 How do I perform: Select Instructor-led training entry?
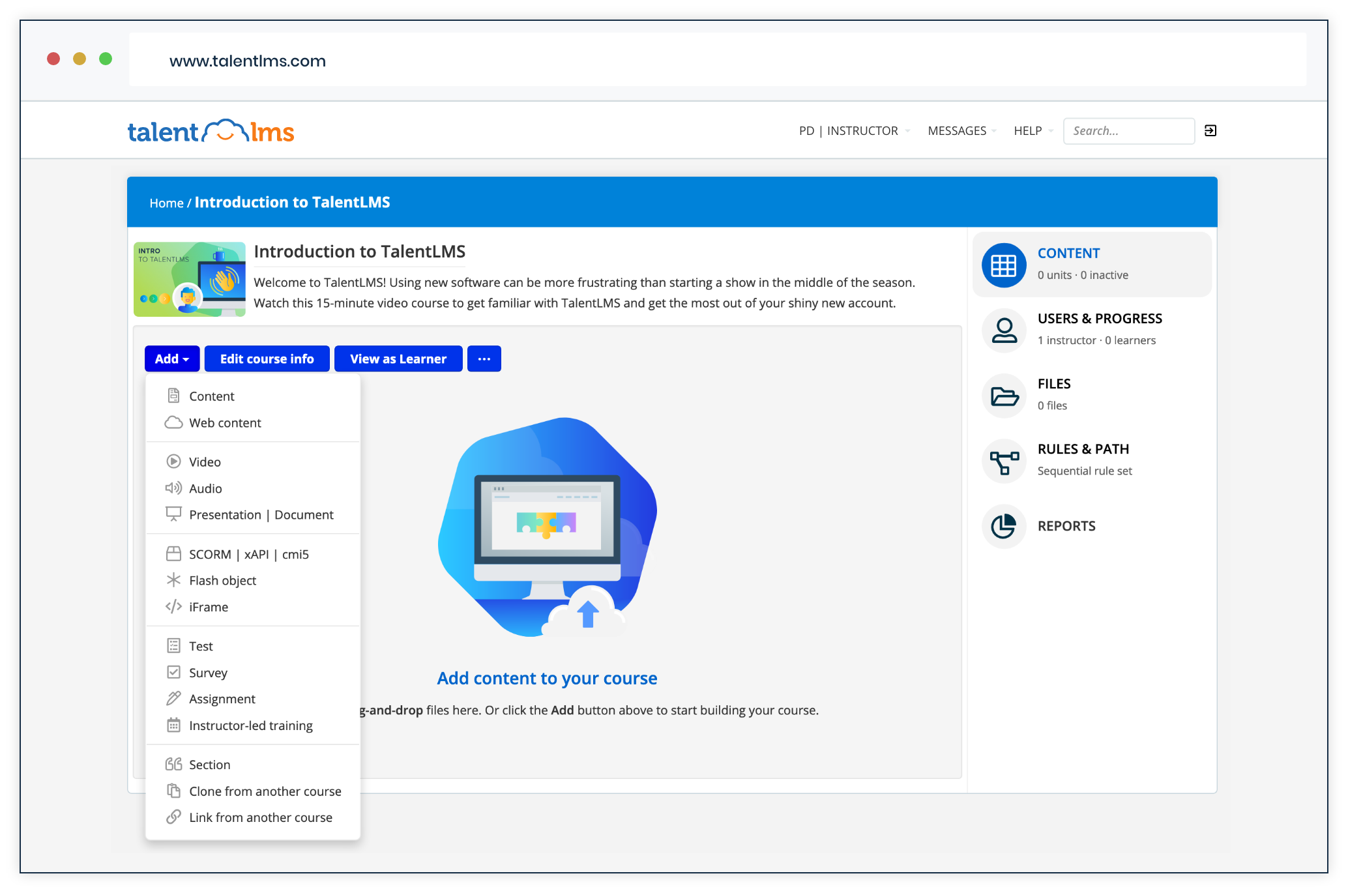point(253,725)
